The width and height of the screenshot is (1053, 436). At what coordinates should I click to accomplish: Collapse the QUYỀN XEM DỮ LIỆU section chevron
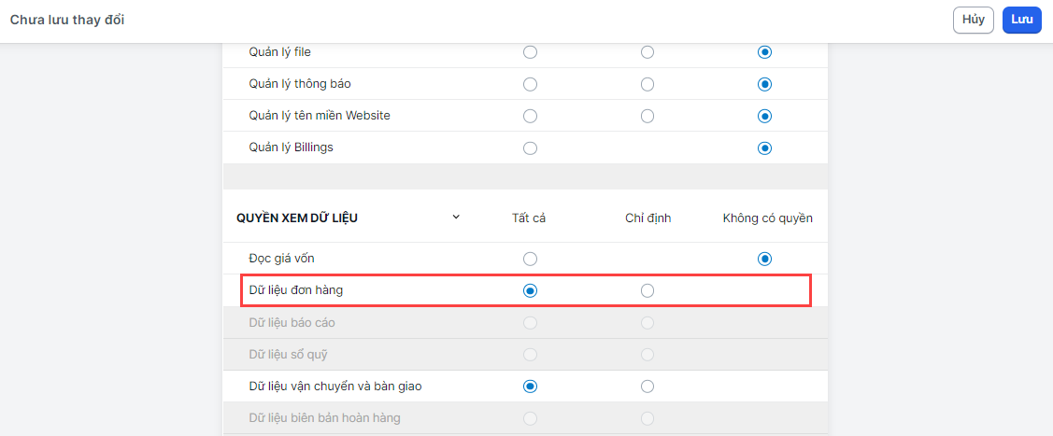coord(456,218)
